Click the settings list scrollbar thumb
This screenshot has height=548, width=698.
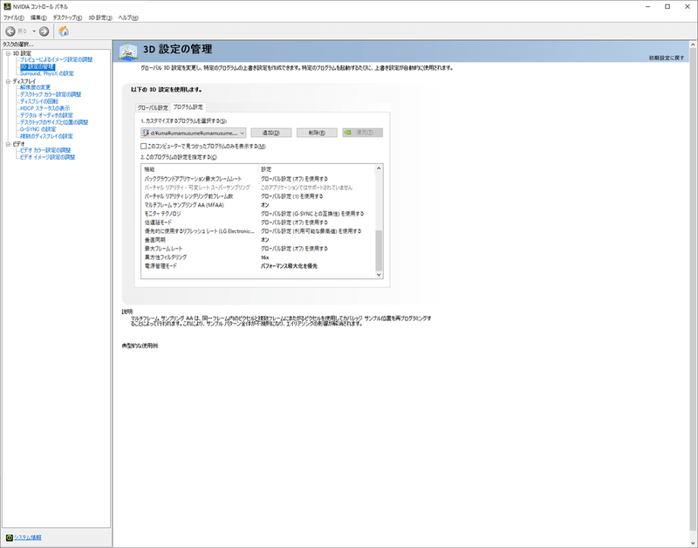pyautogui.click(x=379, y=250)
